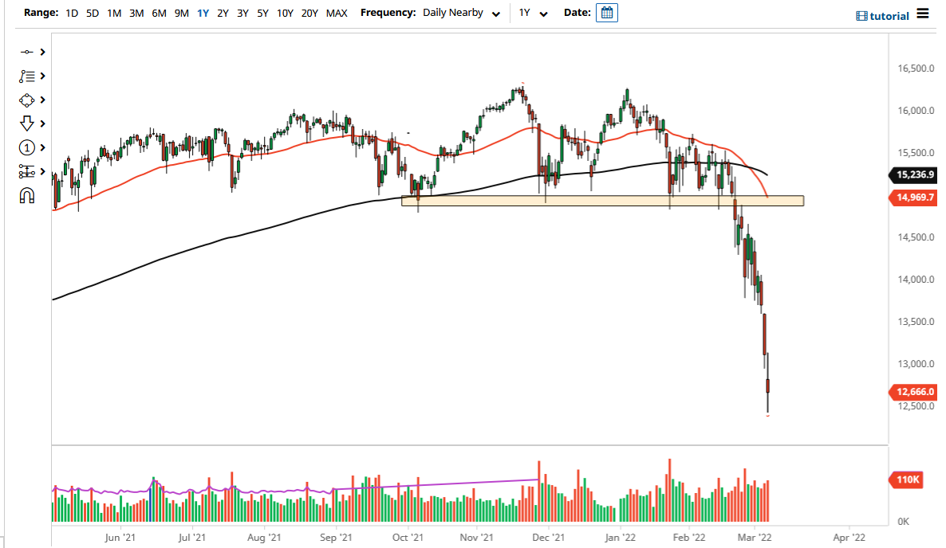Screen dimensions: 946x548
Task: Select the trendline drawing tool
Action: click(26, 52)
